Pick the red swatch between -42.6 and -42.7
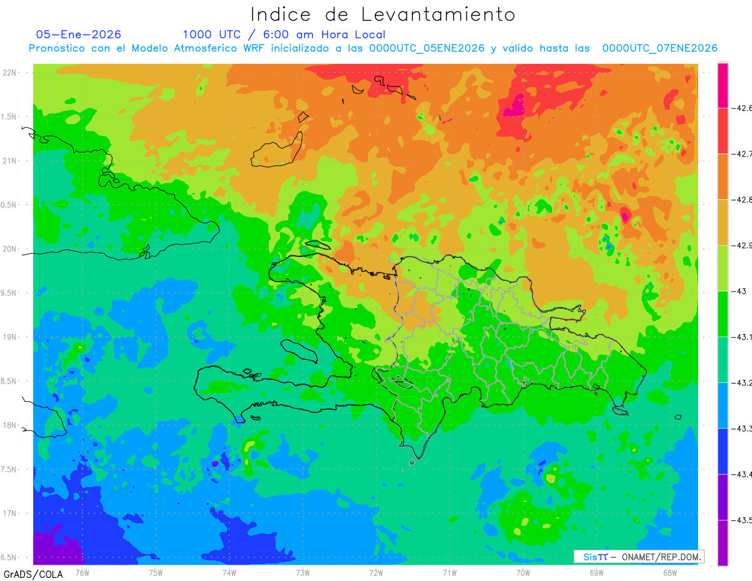This screenshot has width=752, height=581. [x=723, y=130]
